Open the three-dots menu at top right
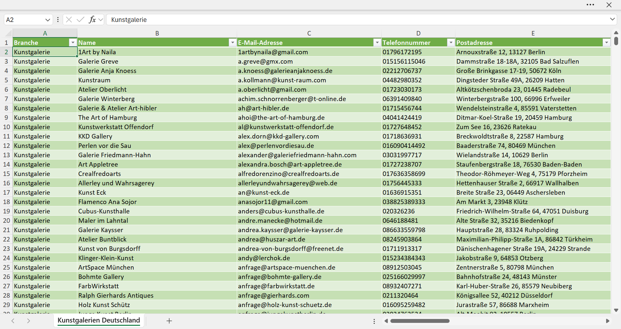Image resolution: width=621 pixels, height=329 pixels. pyautogui.click(x=590, y=5)
